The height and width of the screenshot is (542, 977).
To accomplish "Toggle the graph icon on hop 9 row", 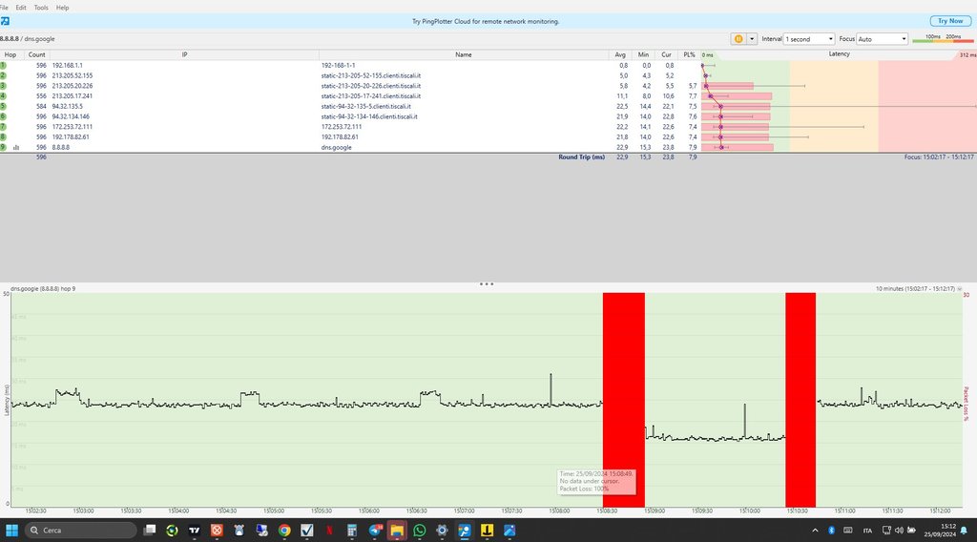I will click(16, 148).
